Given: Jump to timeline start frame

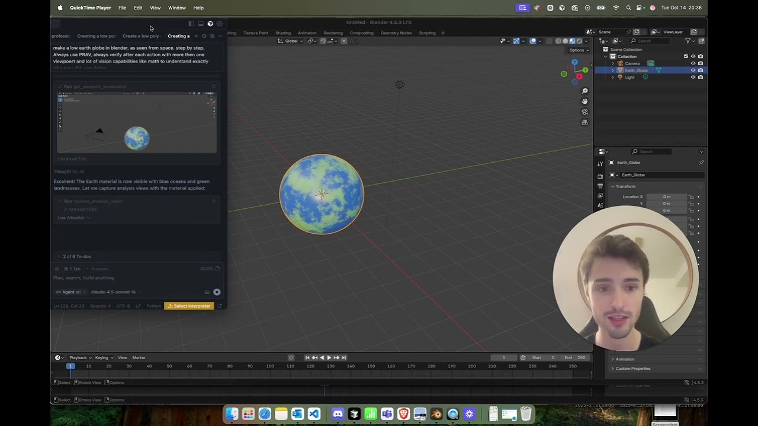Looking at the screenshot, I should coord(307,357).
